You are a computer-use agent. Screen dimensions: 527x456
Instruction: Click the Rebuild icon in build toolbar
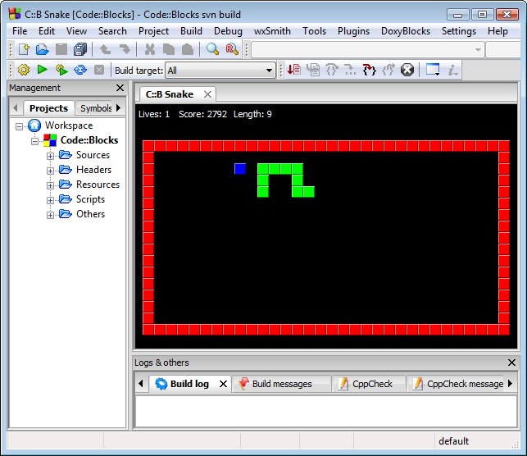[x=80, y=71]
